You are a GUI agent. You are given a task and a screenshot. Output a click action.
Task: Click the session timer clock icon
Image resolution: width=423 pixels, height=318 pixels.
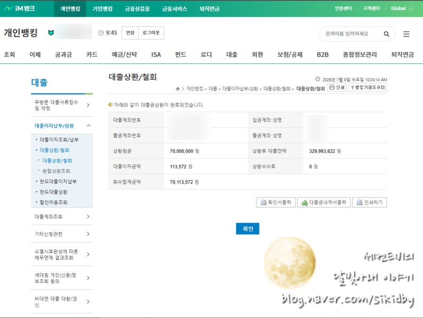click(101, 33)
